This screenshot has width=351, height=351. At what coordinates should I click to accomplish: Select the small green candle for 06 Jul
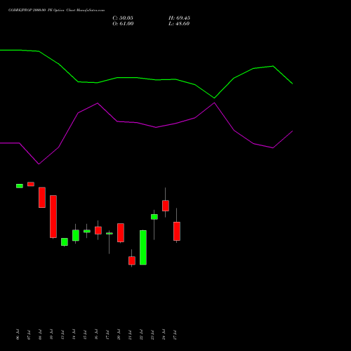tap(20, 186)
